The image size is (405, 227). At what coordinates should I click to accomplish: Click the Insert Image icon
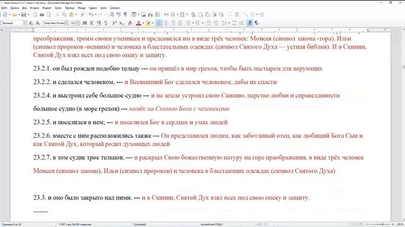point(144,15)
